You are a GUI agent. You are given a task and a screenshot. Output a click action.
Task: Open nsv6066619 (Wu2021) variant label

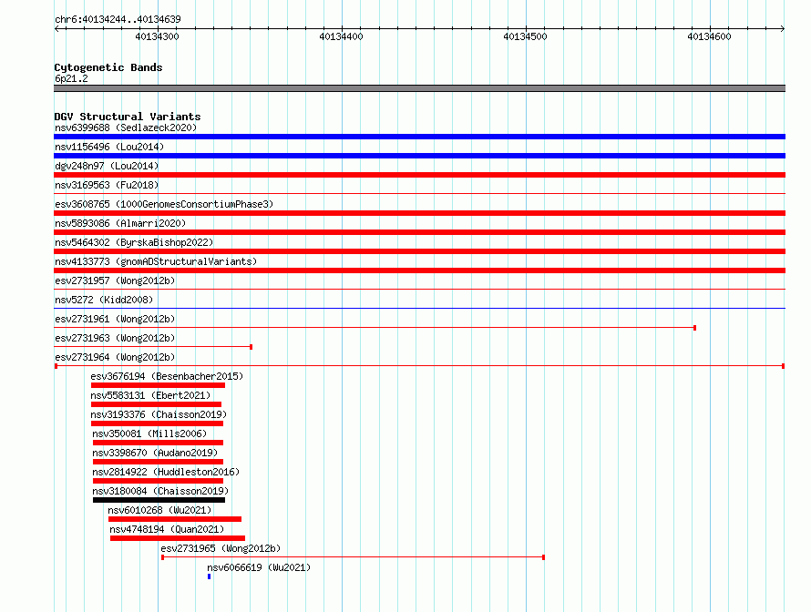point(259,567)
